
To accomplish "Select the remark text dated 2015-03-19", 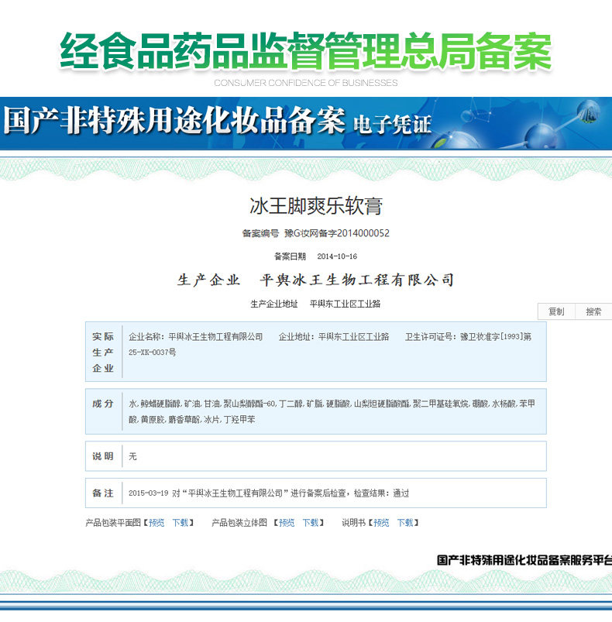I will (269, 493).
